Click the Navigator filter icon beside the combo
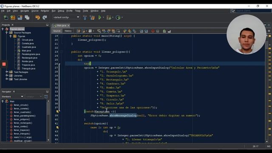 tap(46, 96)
